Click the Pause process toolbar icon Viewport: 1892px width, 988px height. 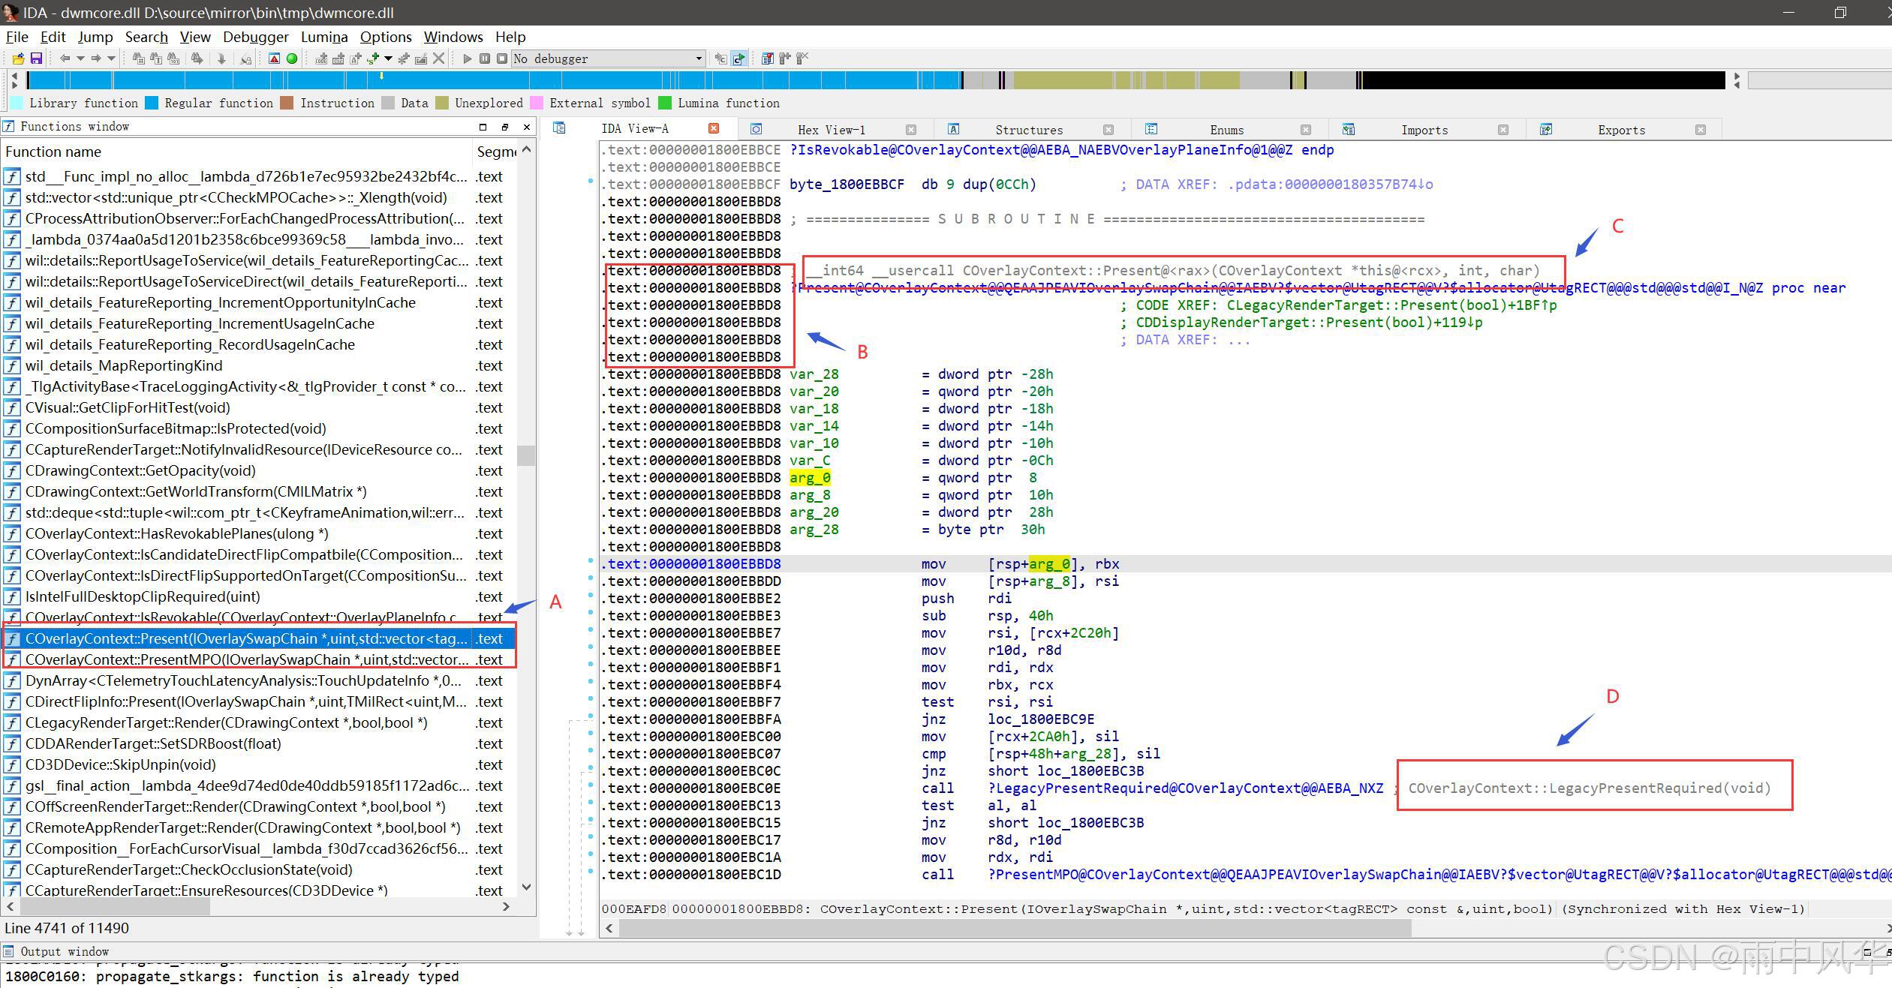485,59
